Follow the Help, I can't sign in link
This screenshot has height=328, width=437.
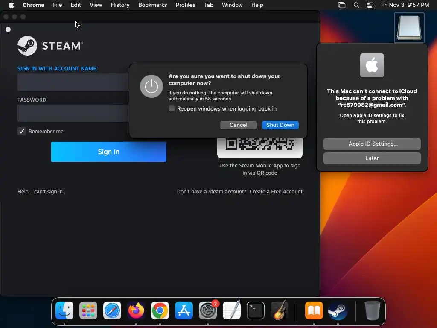(x=40, y=192)
